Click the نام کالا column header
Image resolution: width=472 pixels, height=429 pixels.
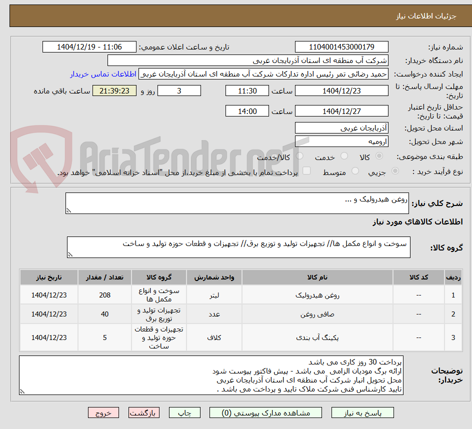pos(317,277)
